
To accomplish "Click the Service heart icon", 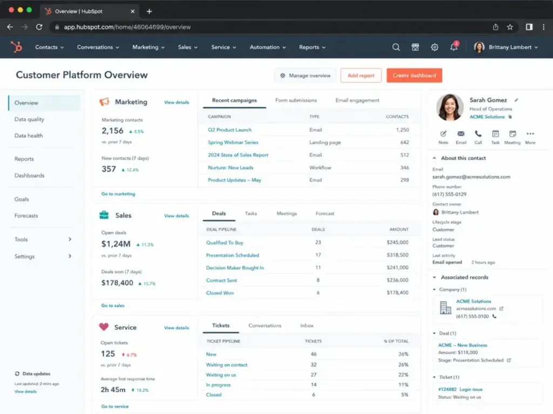I will [104, 327].
